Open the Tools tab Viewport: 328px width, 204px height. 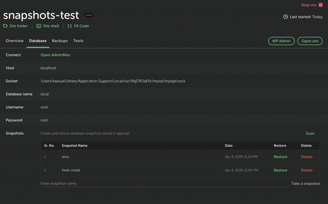coord(78,41)
